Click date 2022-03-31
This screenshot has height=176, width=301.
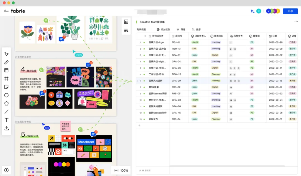[276, 119]
